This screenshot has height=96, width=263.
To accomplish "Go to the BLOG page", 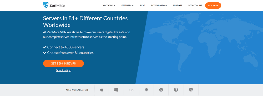I will [x=142, y=6].
